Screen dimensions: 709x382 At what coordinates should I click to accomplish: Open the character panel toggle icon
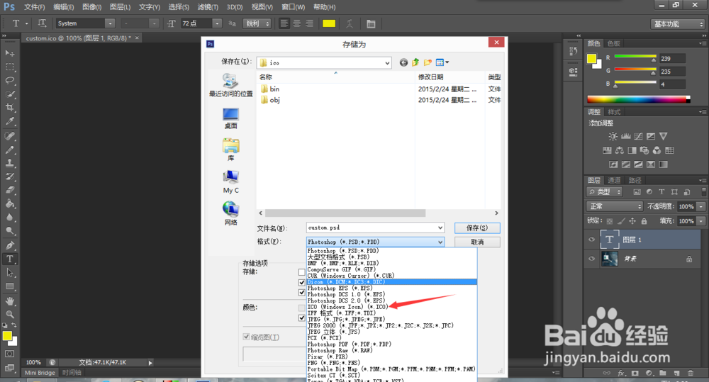tap(371, 23)
